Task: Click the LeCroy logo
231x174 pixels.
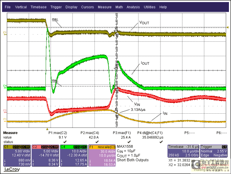Action: click(12, 169)
